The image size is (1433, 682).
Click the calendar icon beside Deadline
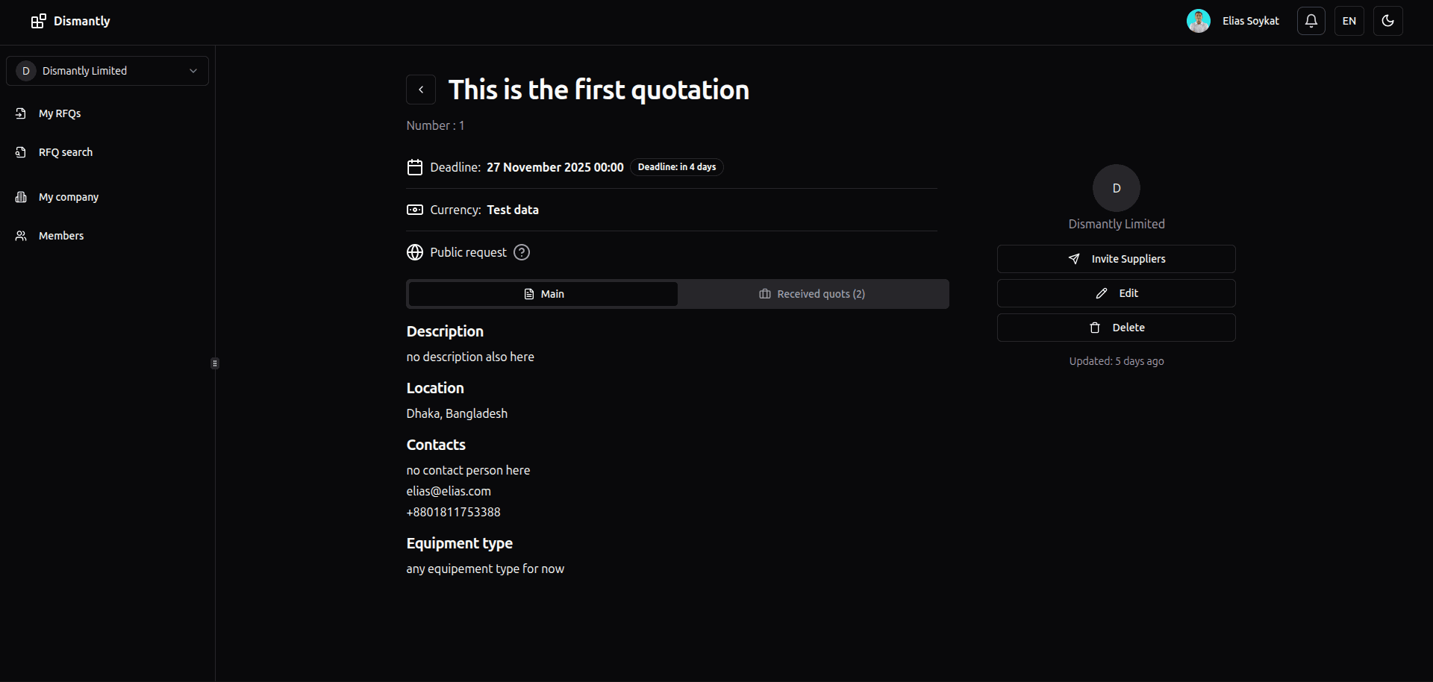[415, 167]
